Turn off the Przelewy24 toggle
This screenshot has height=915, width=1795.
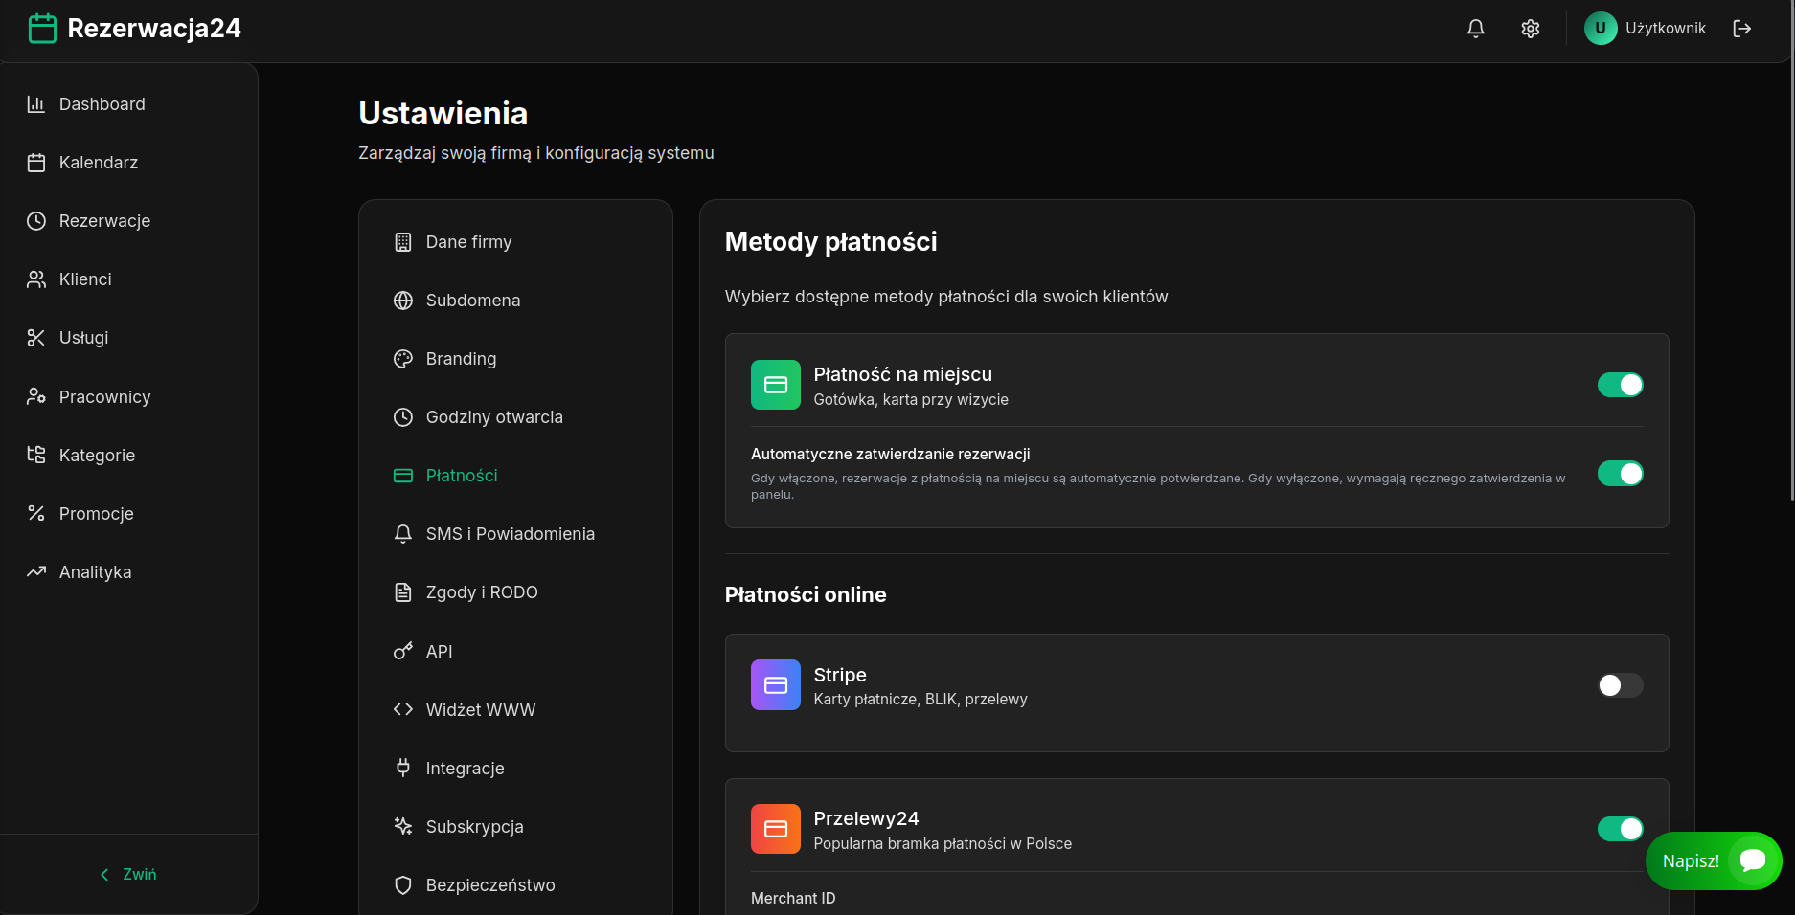click(x=1620, y=829)
